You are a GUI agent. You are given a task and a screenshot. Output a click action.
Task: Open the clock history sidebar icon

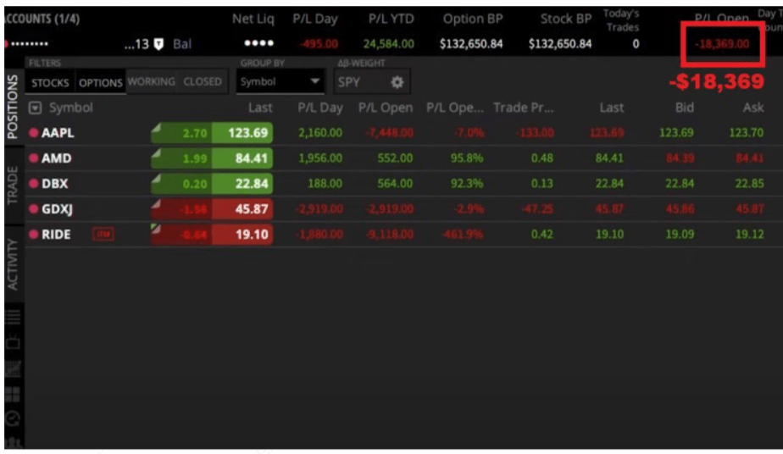pos(13,418)
